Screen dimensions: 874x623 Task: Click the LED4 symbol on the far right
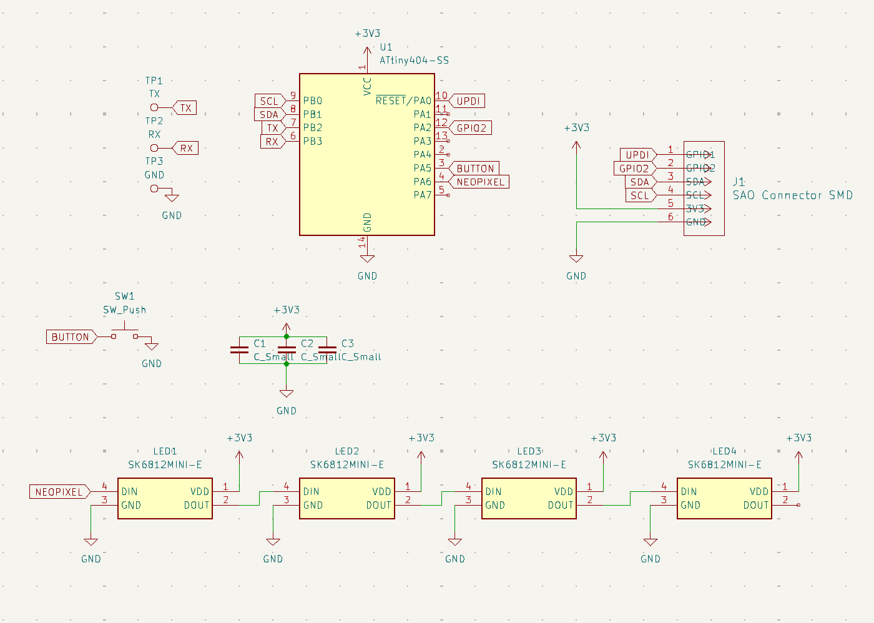(x=724, y=498)
